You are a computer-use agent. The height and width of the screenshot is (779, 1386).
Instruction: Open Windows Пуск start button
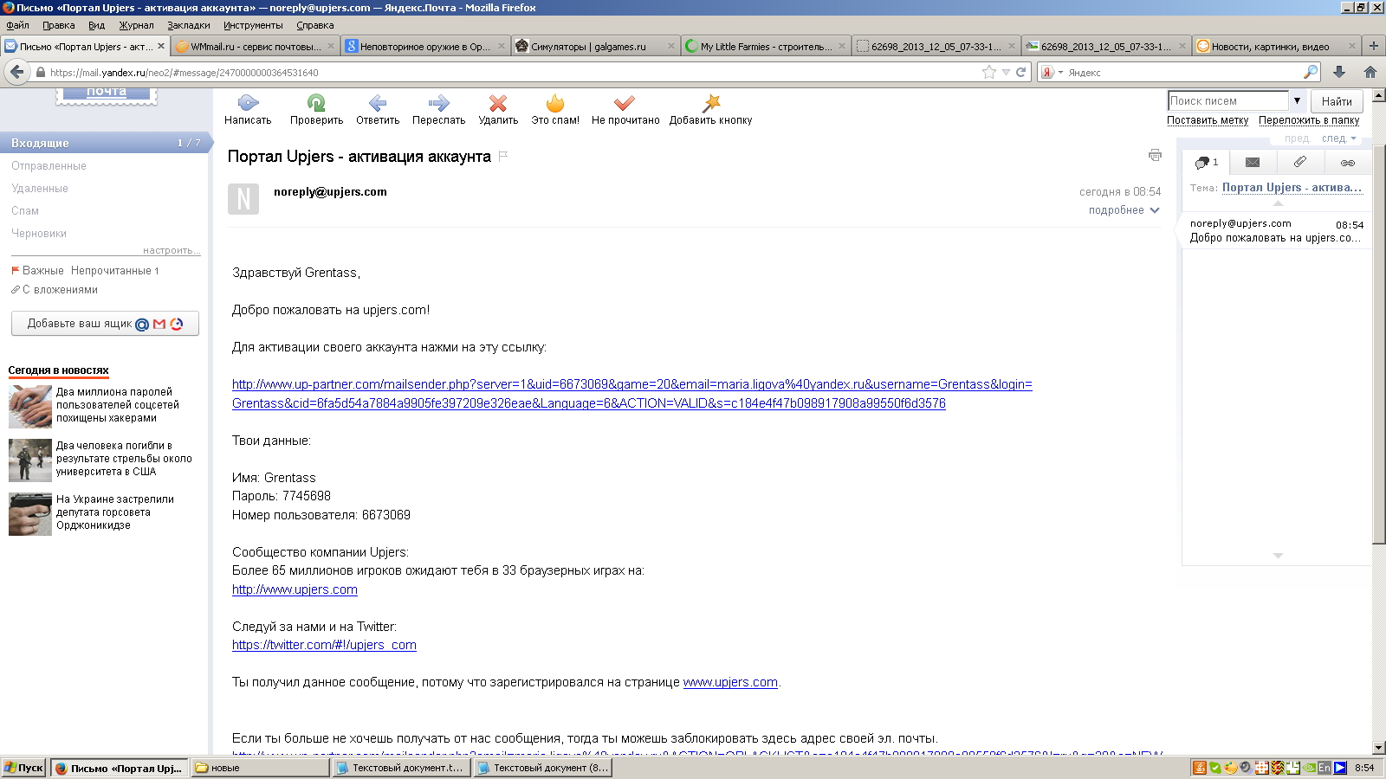tap(23, 768)
